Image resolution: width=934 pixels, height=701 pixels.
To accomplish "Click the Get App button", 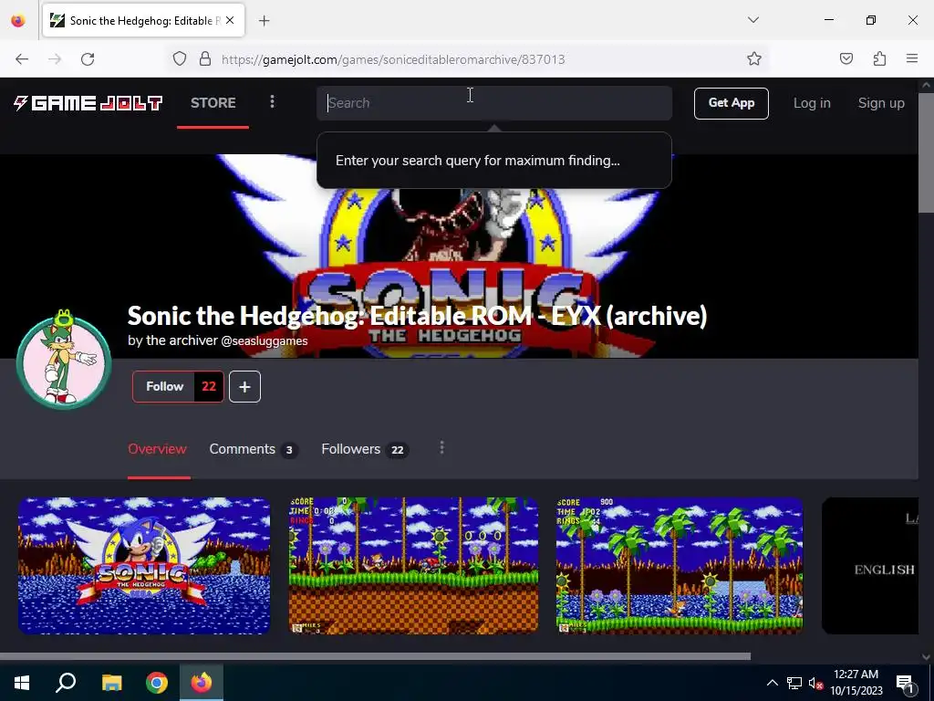I will 731,103.
